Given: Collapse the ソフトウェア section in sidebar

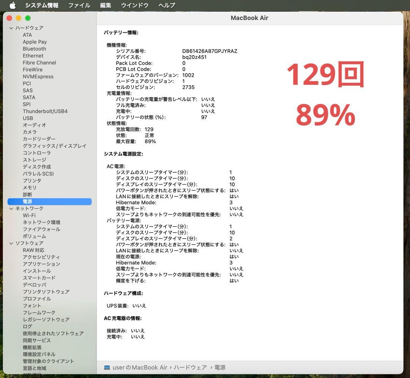Looking at the screenshot, I should pos(12,243).
